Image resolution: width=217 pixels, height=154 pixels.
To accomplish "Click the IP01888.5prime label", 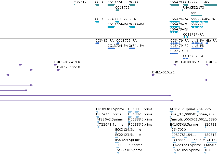I will (x=140, y=119).
